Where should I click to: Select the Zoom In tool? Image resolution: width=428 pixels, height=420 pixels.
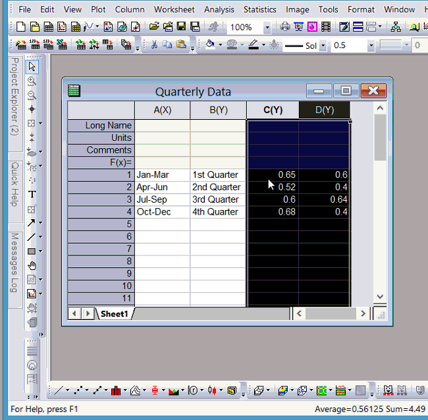32,81
